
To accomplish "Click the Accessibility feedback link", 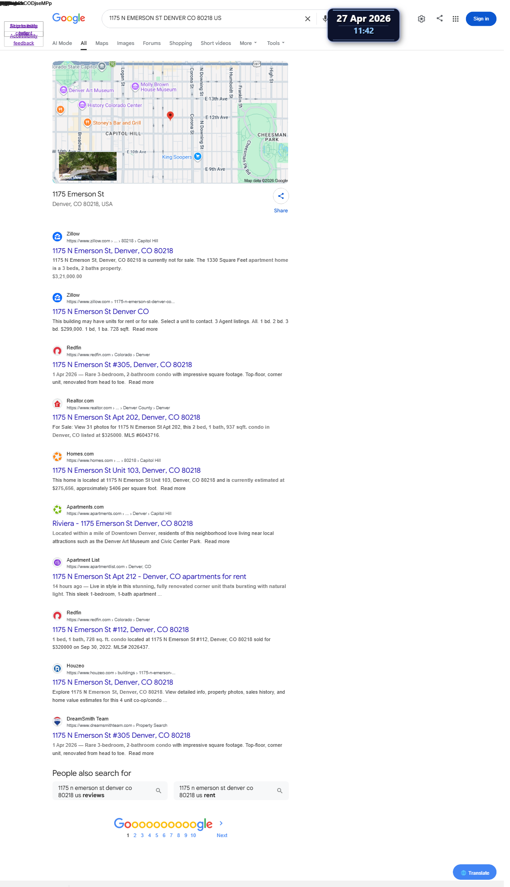I will click(24, 39).
